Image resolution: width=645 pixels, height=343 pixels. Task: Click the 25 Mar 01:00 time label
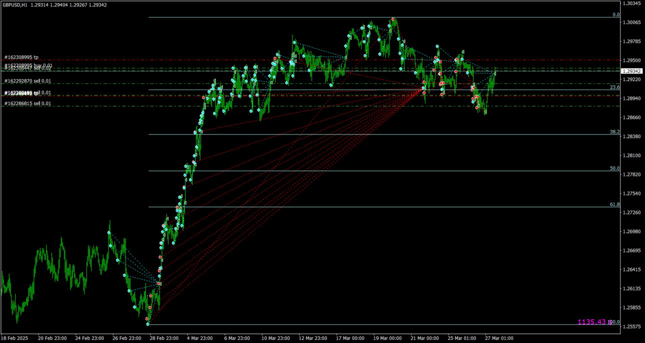pos(462,338)
